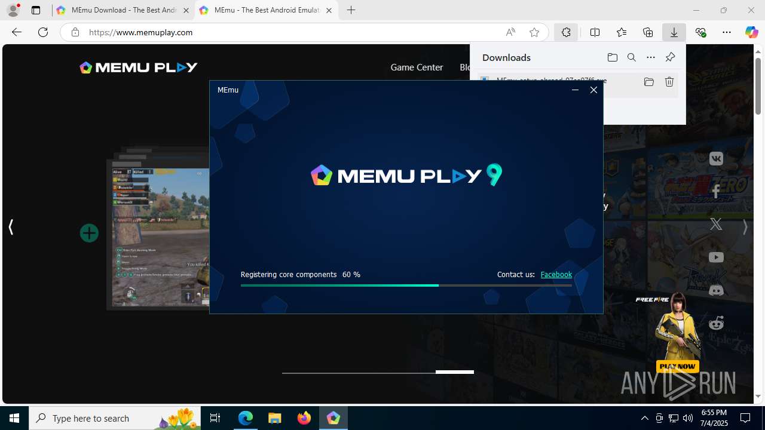Viewport: 765px width, 430px height.
Task: Open MEmu Reddit community icon
Action: coord(716,323)
